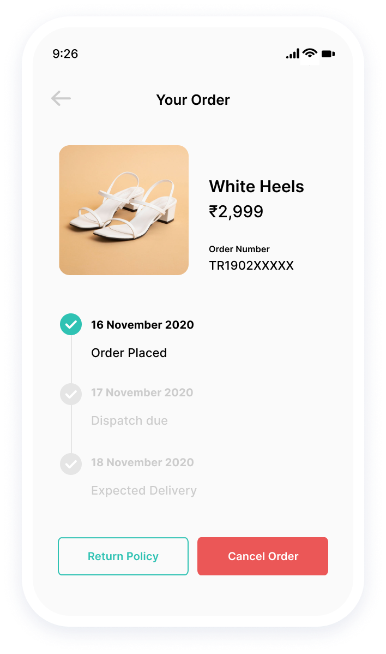Tap the battery indicator icon
This screenshot has height=654, width=386.
click(328, 54)
